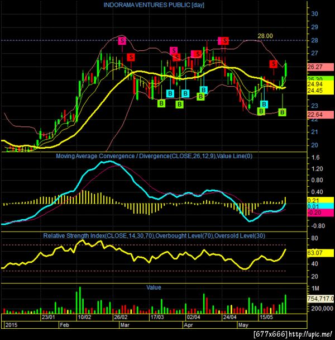Click the cyan B buy marker at the 15/05 gridline
This screenshot has height=340, width=335.
pyautogui.click(x=264, y=105)
